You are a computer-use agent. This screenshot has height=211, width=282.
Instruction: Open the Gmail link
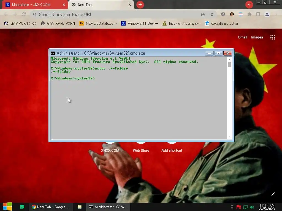(x=242, y=37)
